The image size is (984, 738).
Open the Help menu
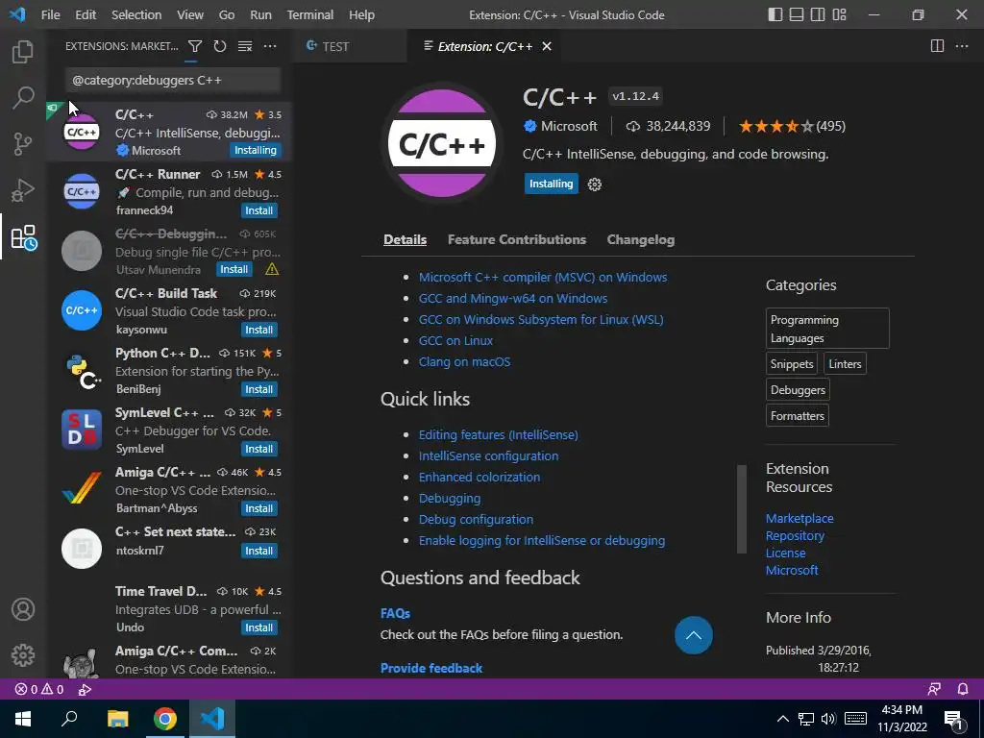pos(361,14)
